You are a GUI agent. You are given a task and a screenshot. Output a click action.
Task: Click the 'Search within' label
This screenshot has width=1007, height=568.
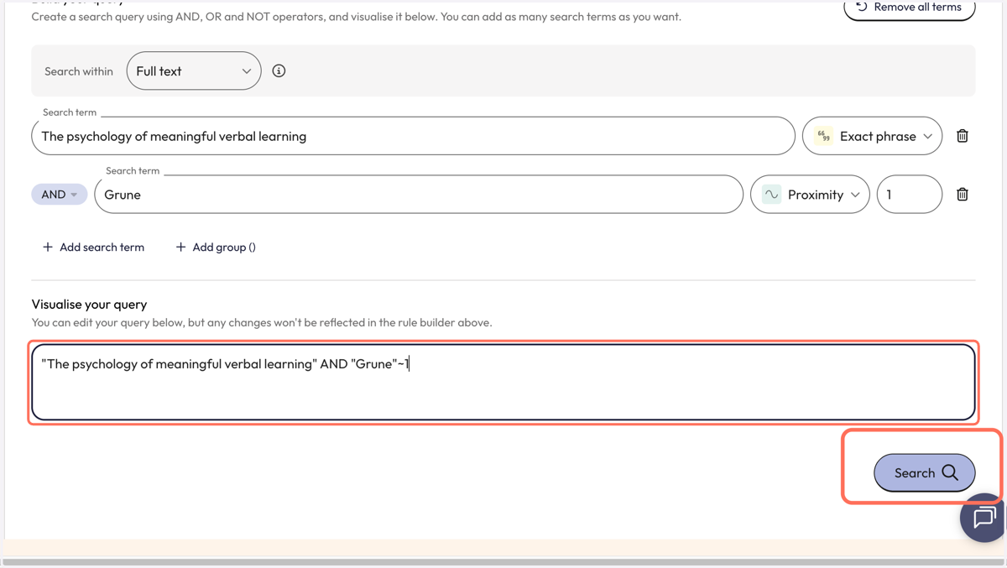coord(79,71)
